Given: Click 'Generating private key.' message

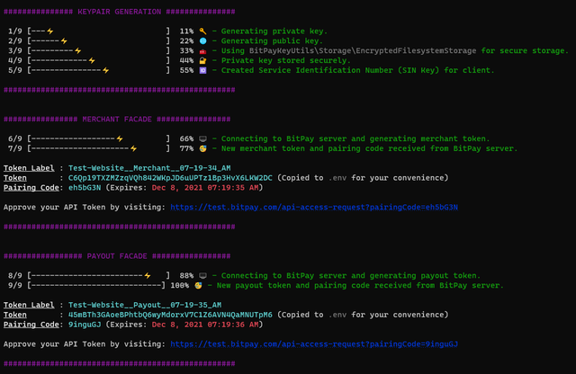Looking at the screenshot, I should pyautogui.click(x=274, y=31).
